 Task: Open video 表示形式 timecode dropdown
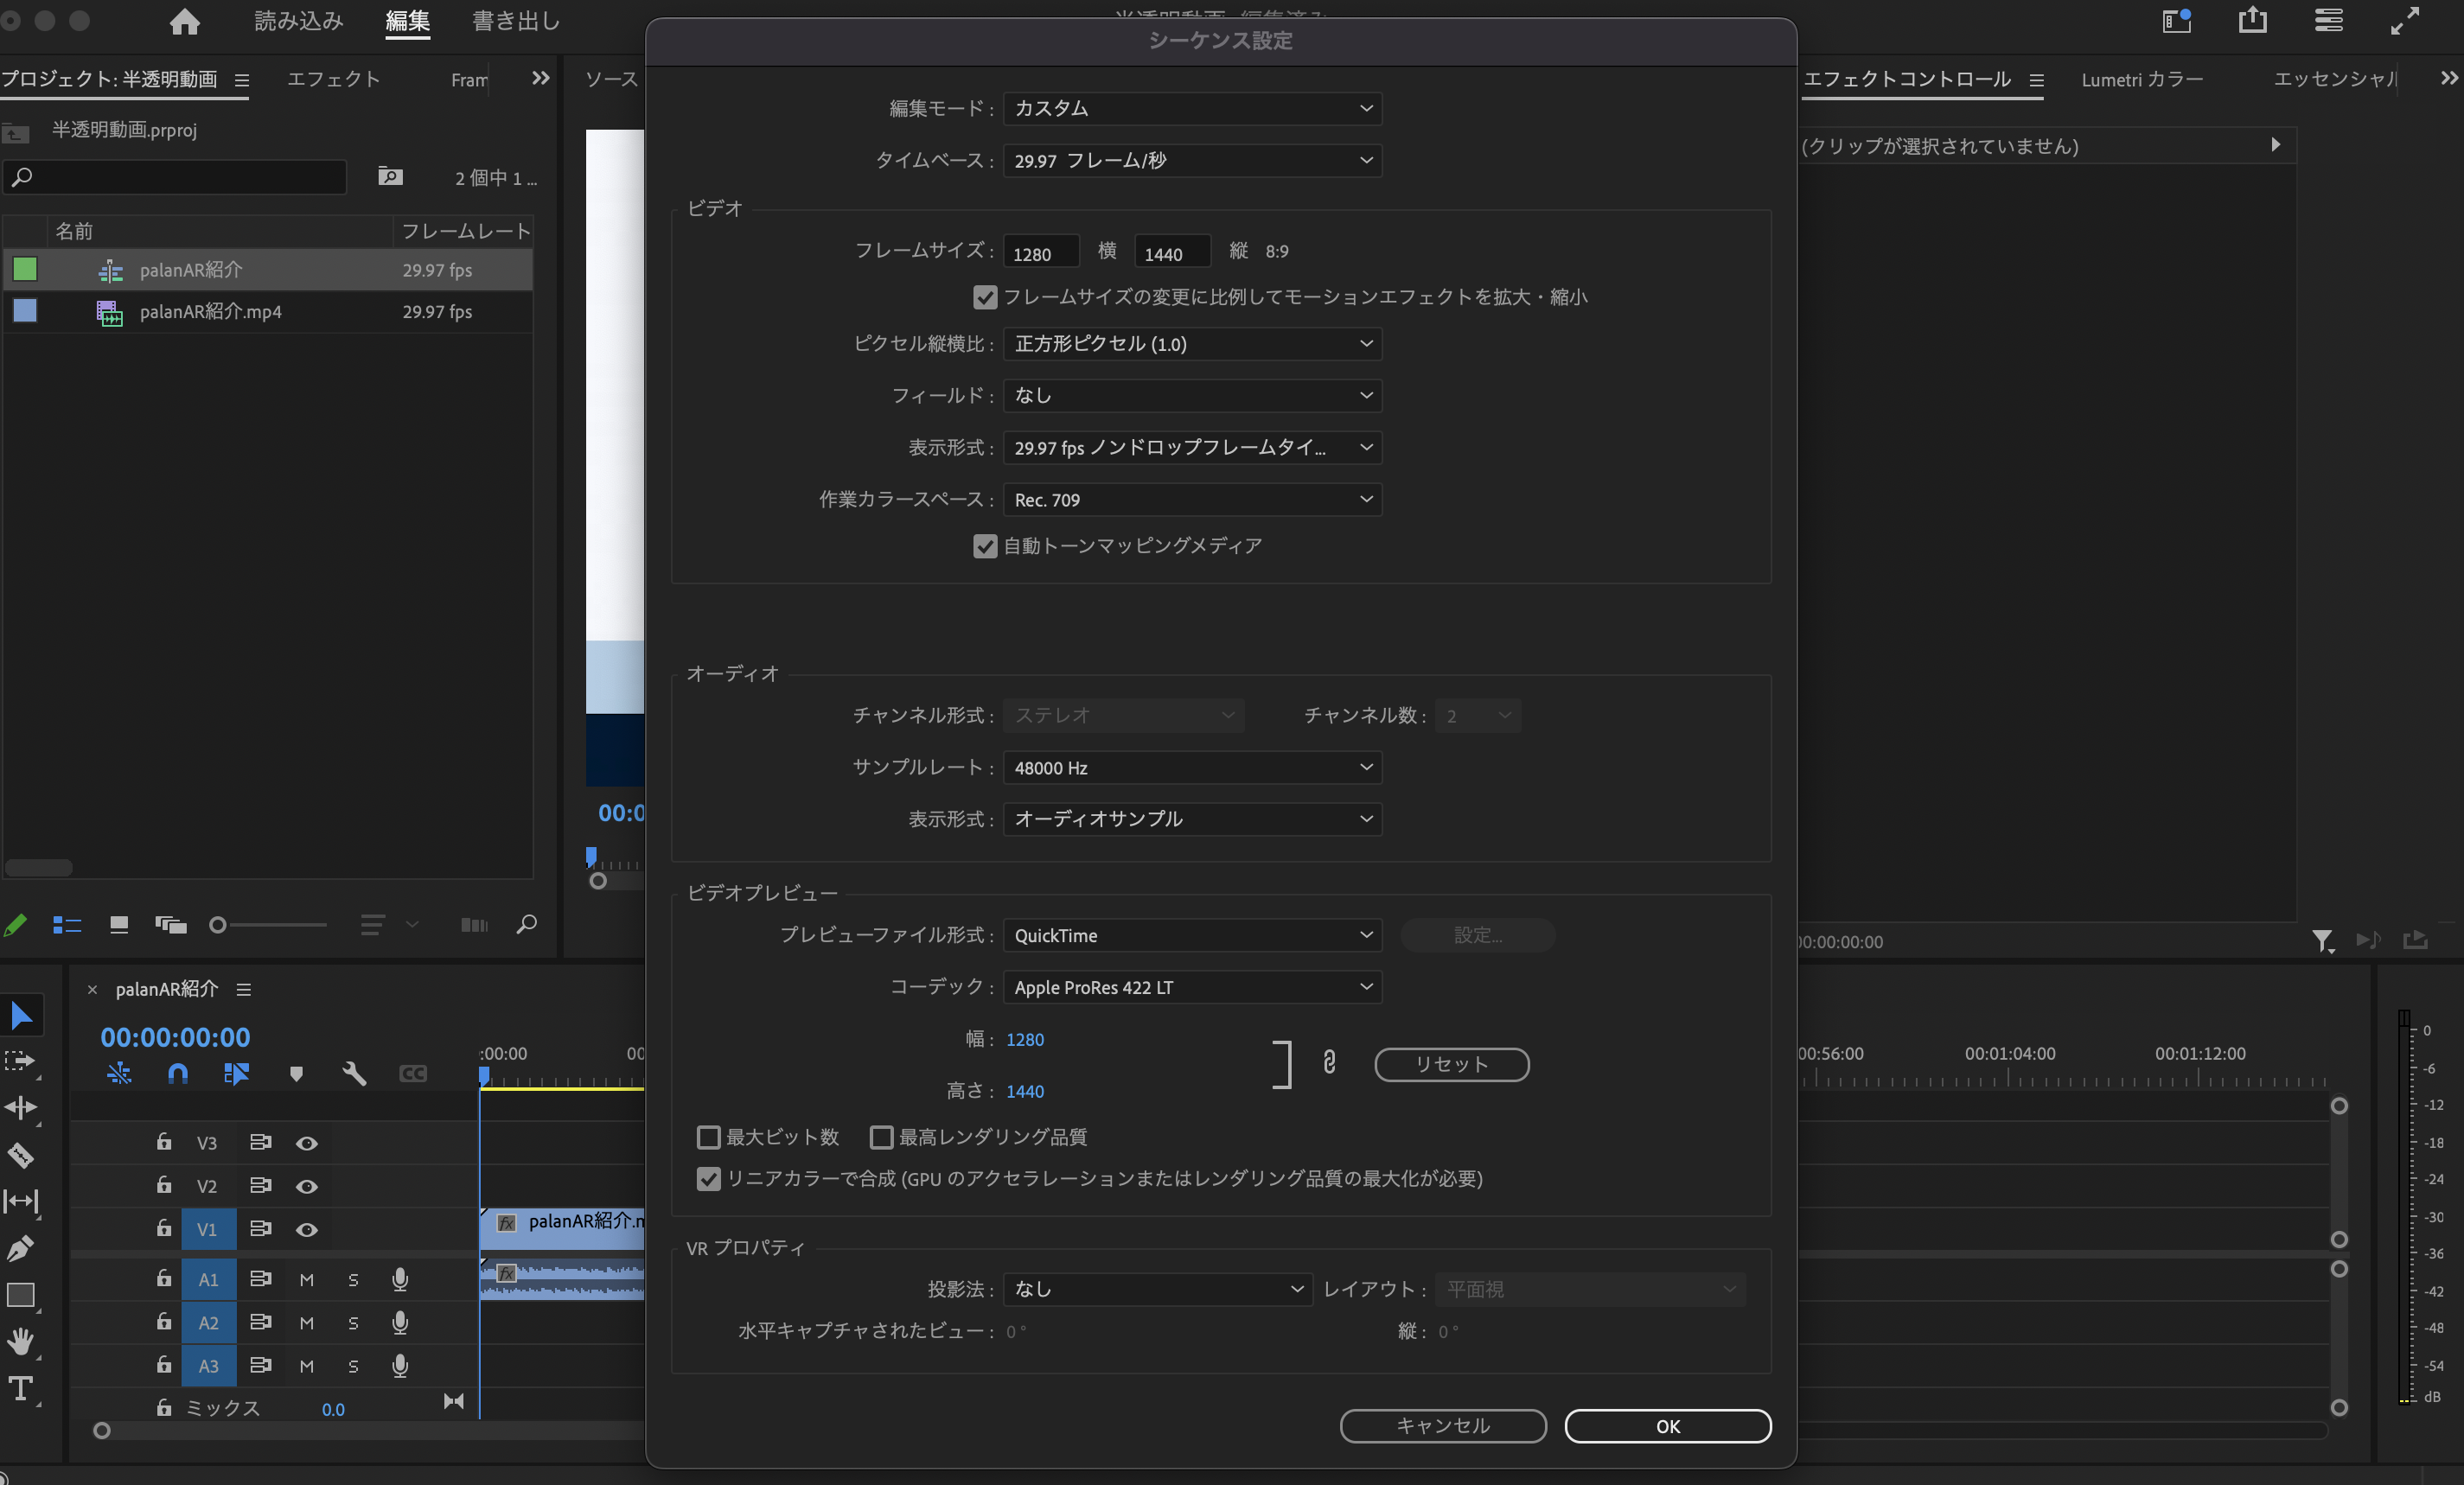tap(1192, 448)
